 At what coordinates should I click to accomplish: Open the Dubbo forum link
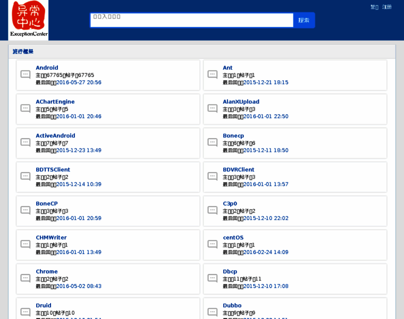point(232,306)
